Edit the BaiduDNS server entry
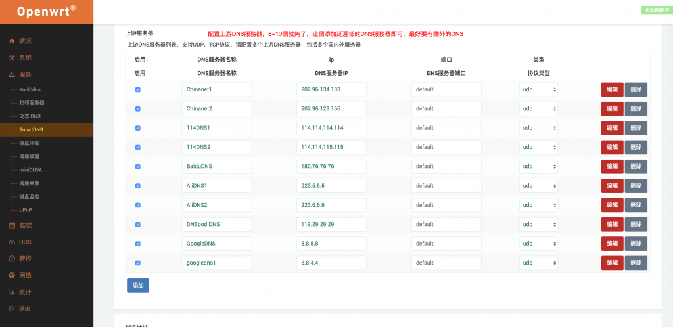The height and width of the screenshot is (327, 673). coord(612,166)
